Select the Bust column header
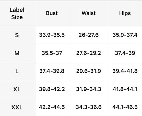This screenshot has height=116, width=142. click(52, 13)
